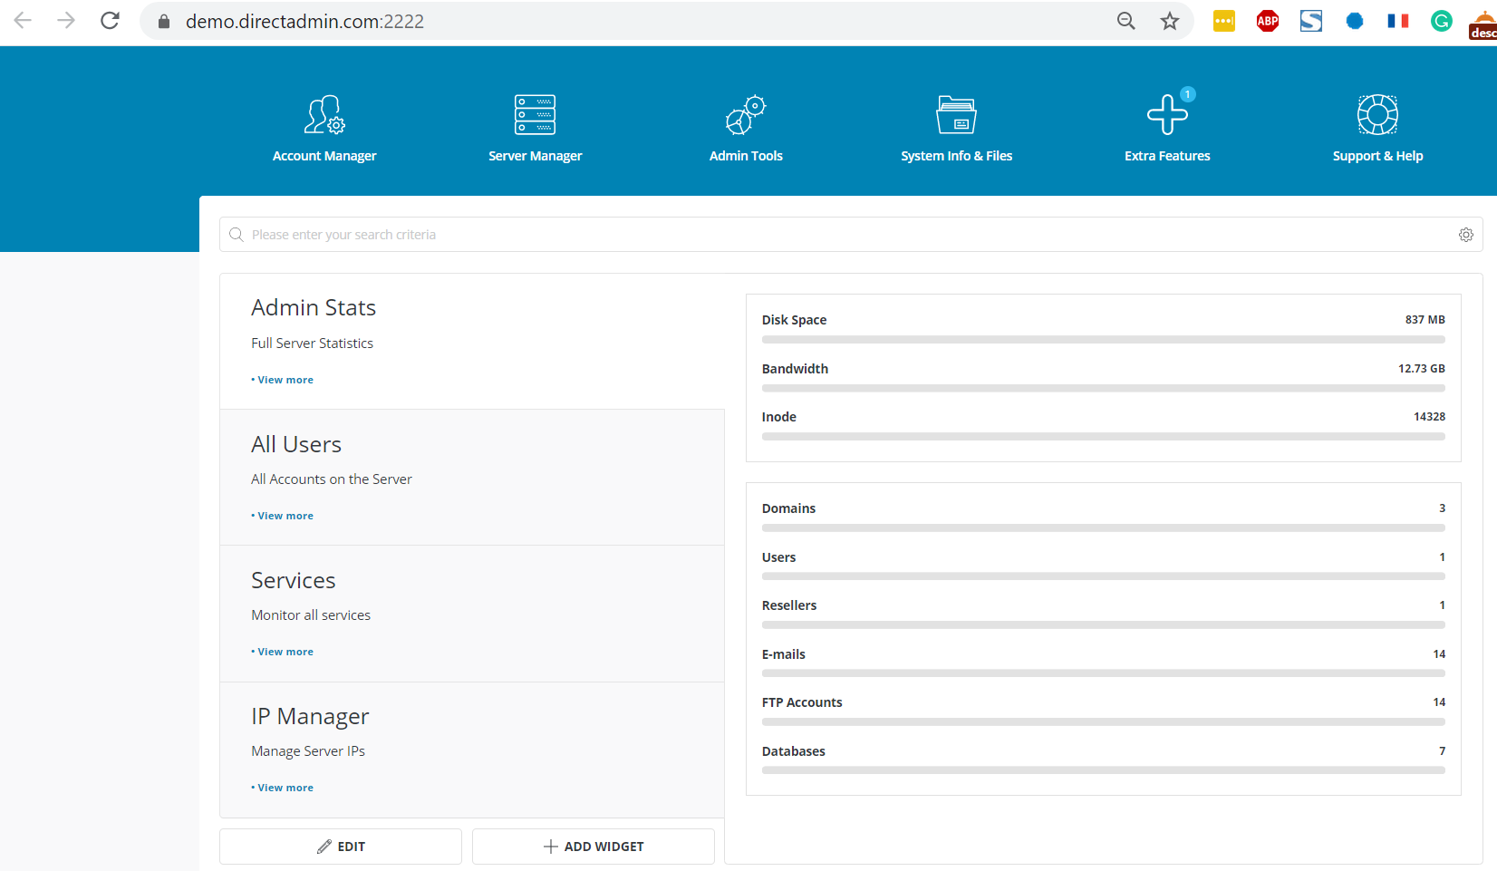The image size is (1497, 871).
Task: Click the Manage Server IPs text
Action: [308, 751]
